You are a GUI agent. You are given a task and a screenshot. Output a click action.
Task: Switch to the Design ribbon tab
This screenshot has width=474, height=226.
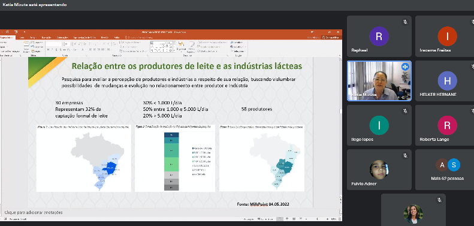tap(33, 38)
